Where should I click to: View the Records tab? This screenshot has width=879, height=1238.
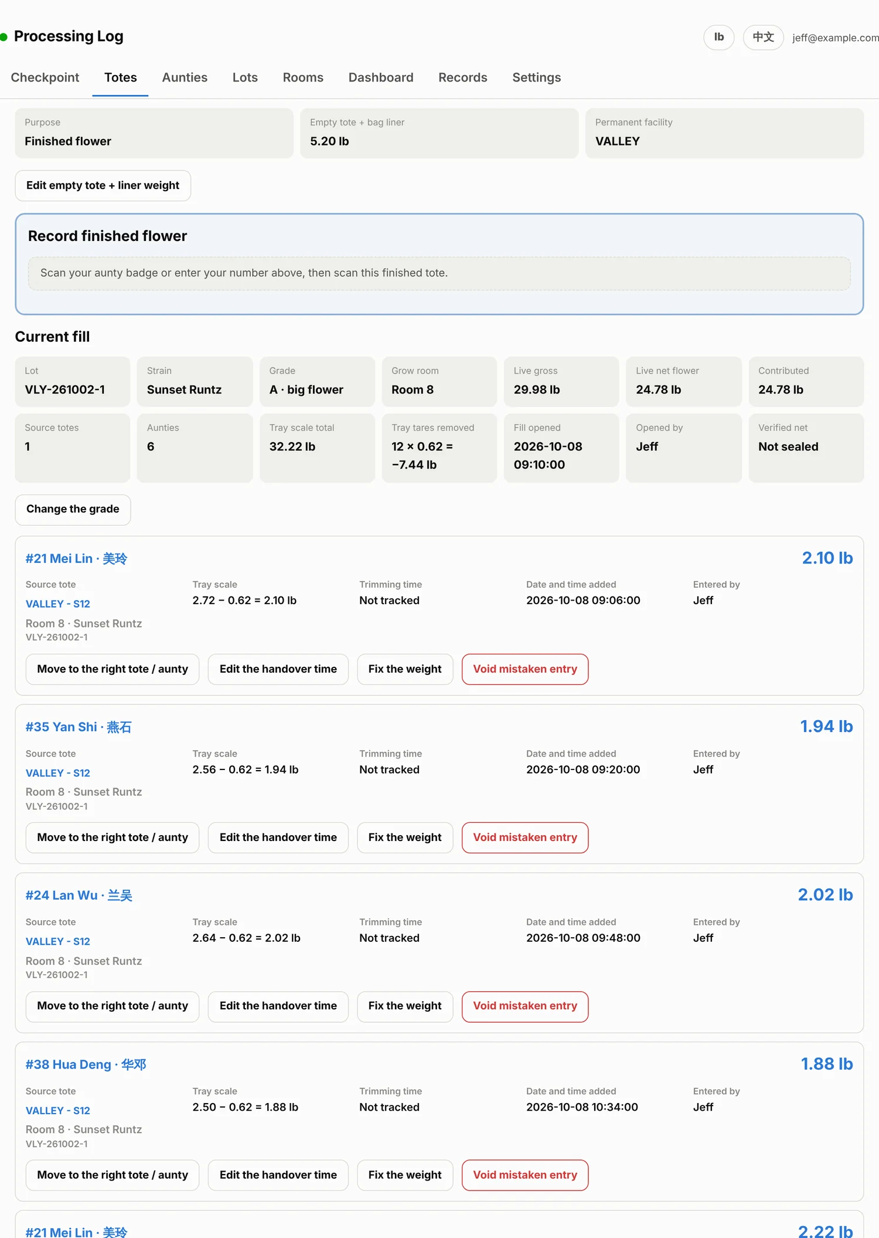463,77
